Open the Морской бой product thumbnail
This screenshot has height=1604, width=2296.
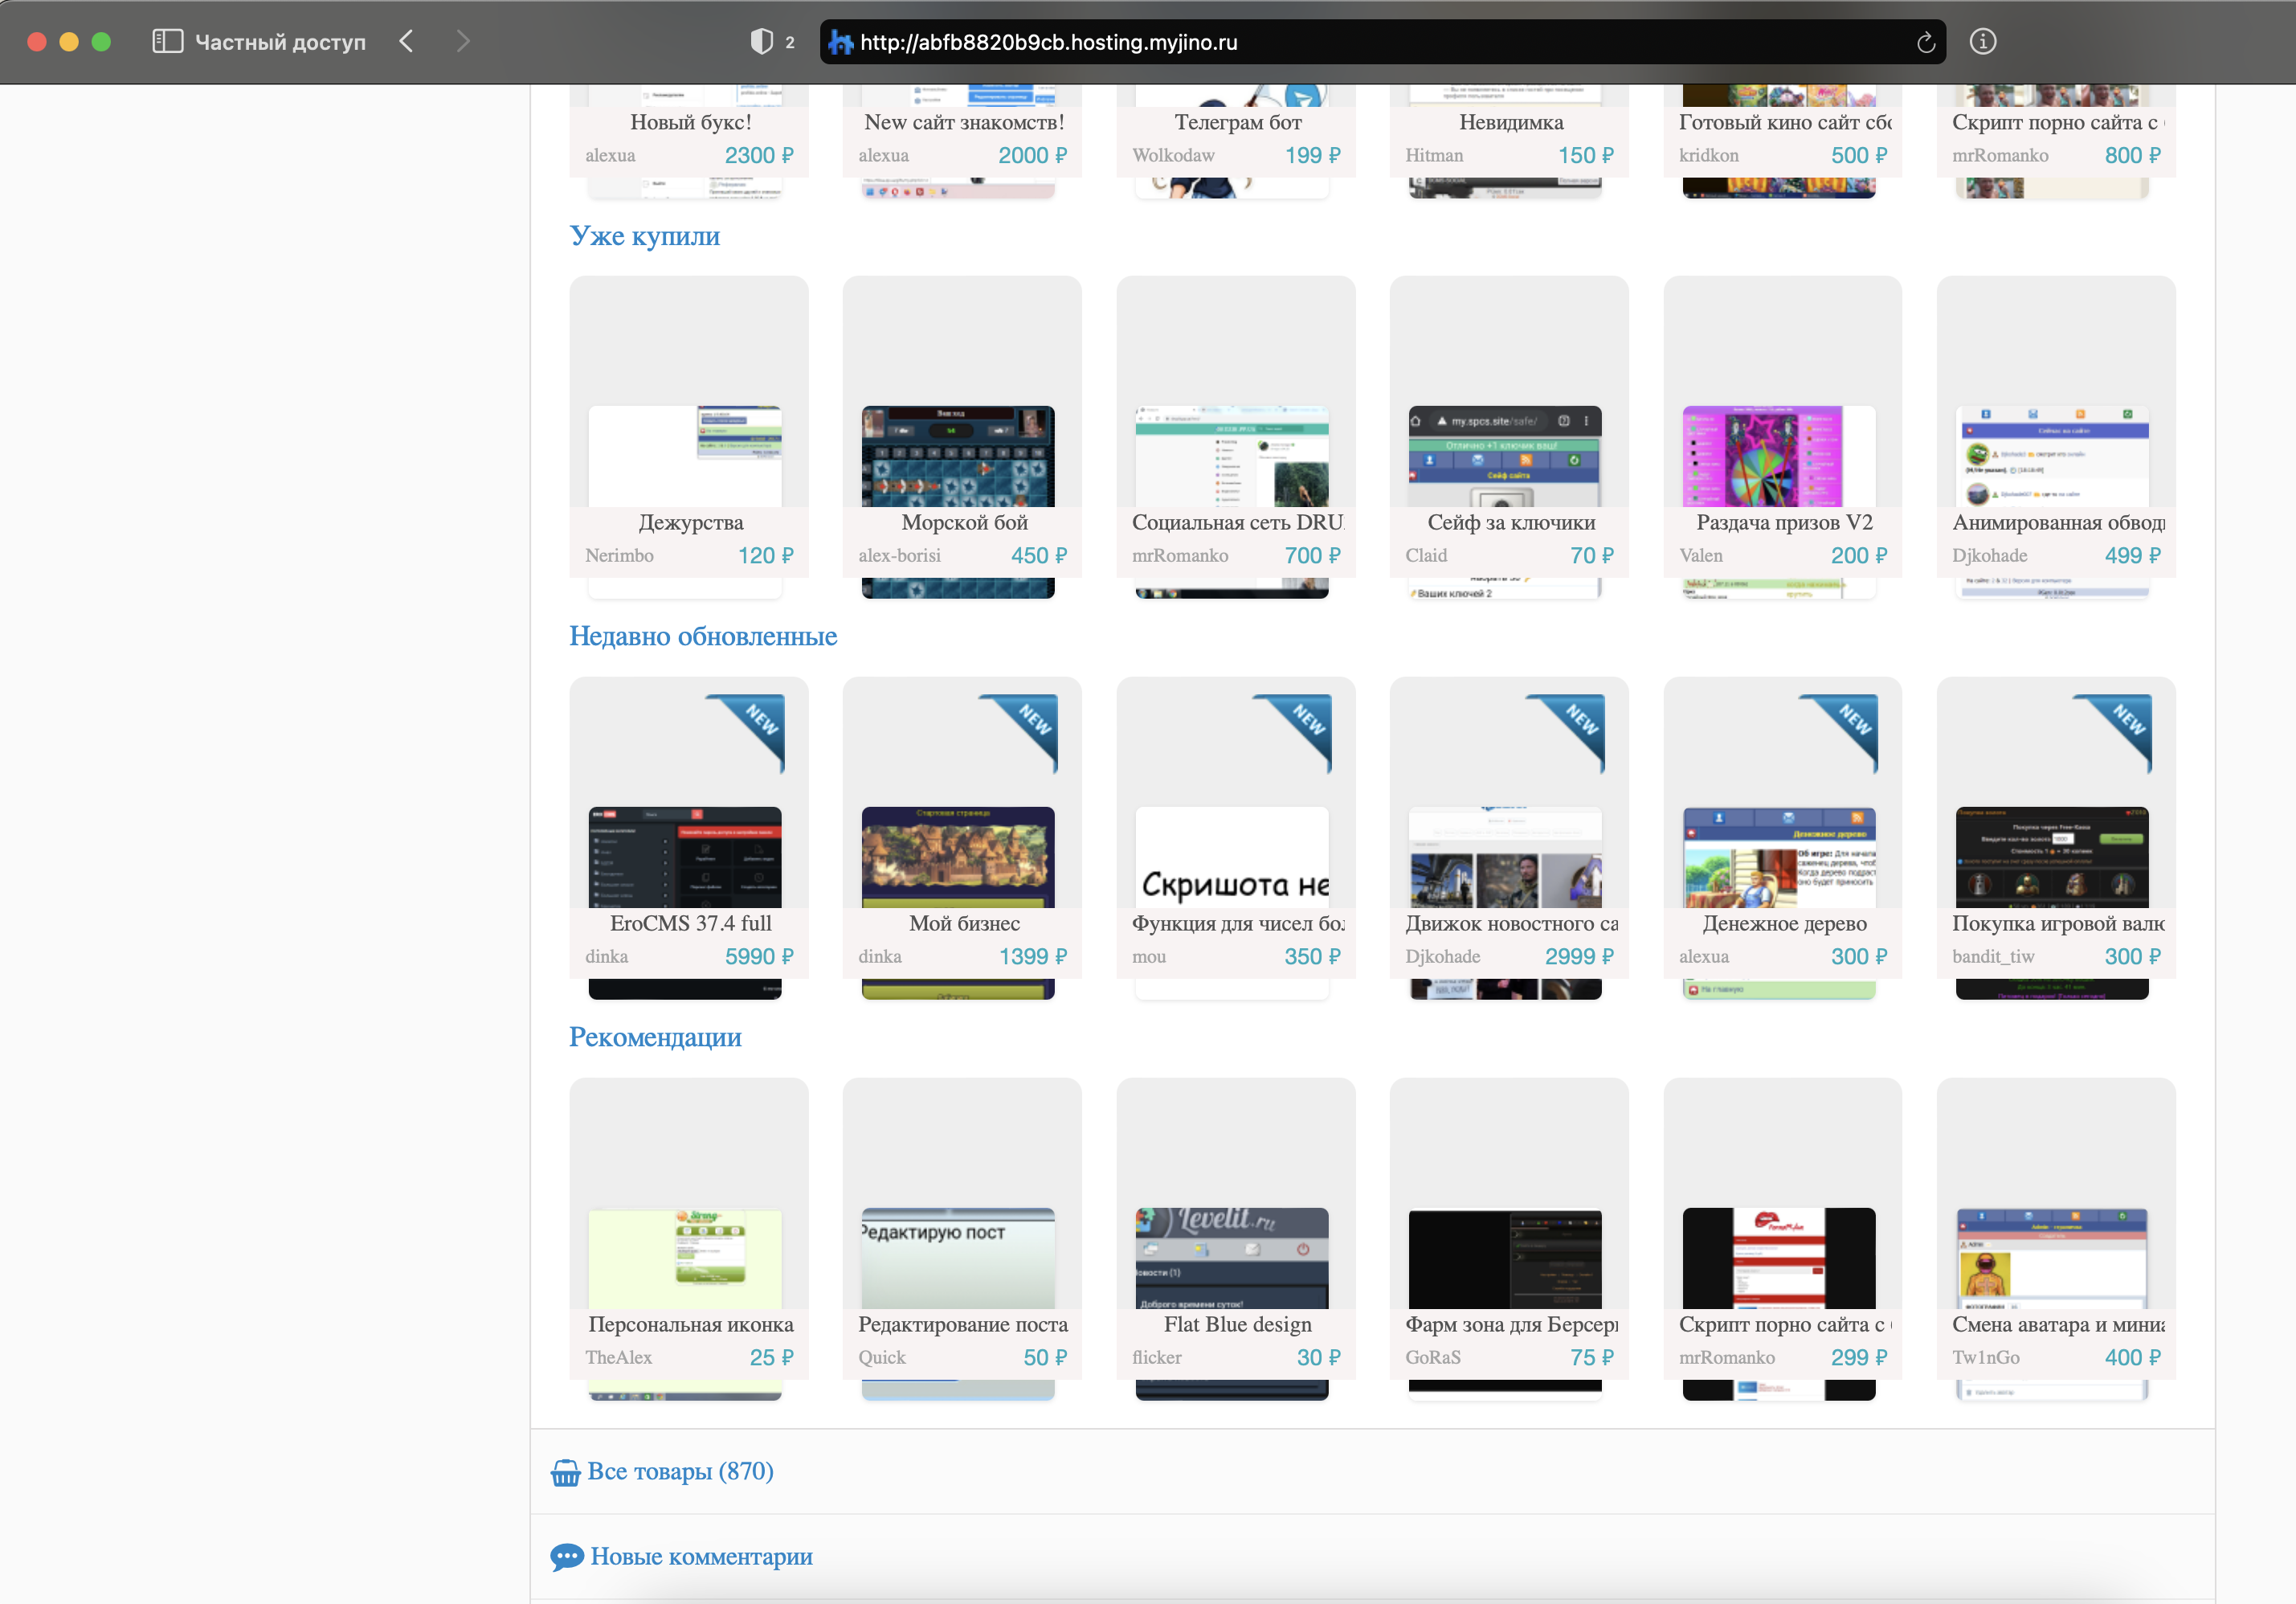(958, 456)
